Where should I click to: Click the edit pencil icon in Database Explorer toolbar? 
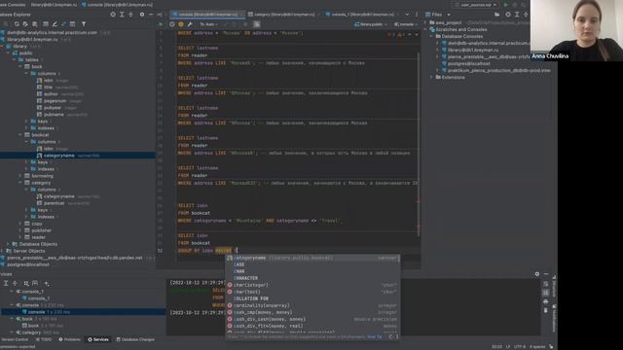(55, 24)
